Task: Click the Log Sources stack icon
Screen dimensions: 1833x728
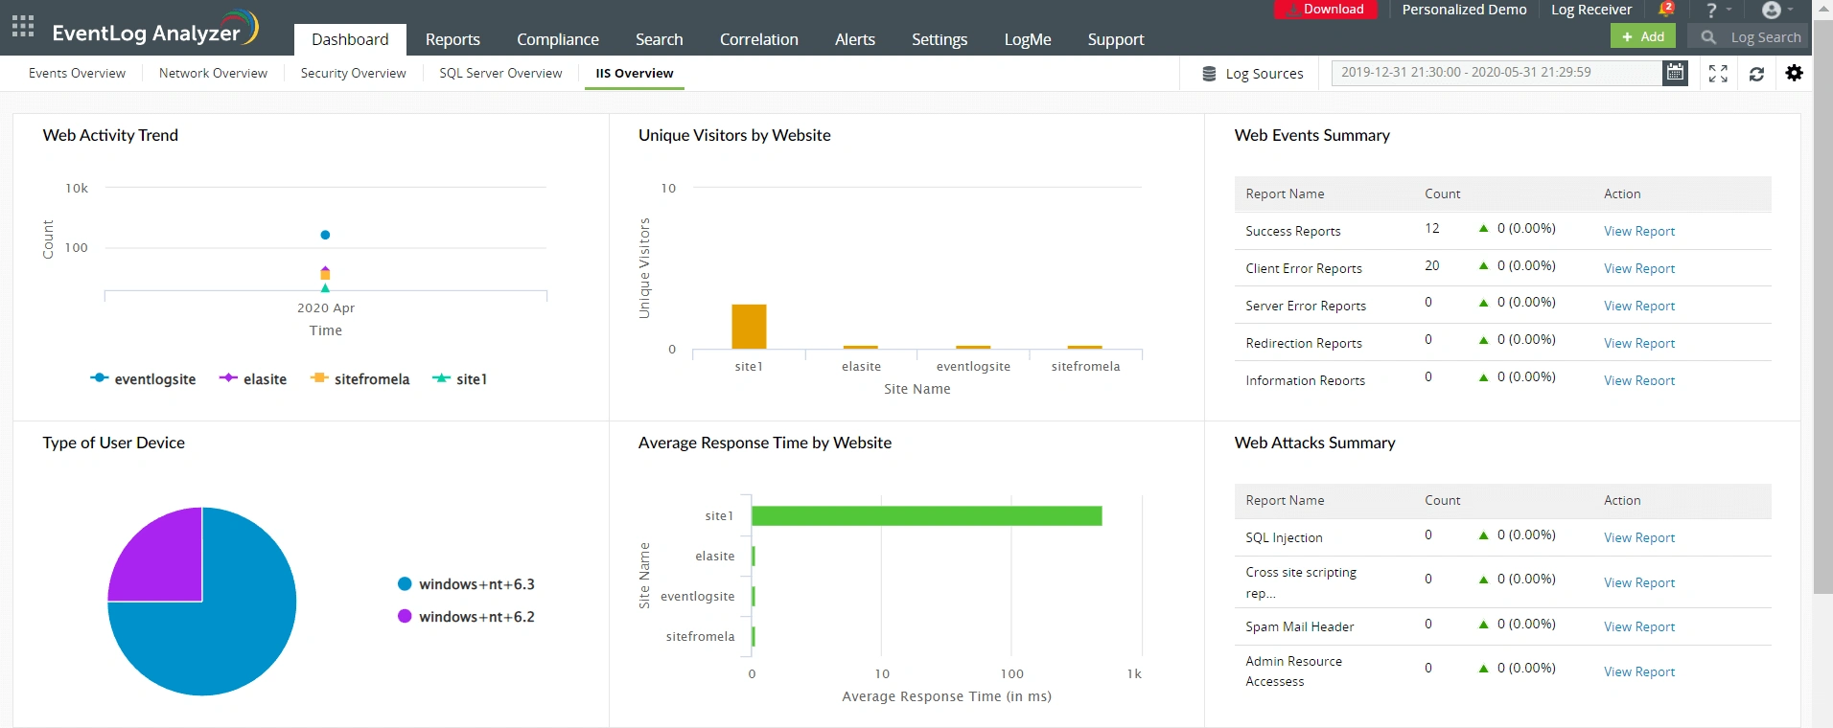Action: tap(1209, 74)
